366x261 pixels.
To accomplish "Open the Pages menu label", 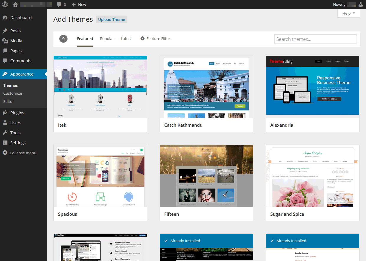I will pos(16,51).
